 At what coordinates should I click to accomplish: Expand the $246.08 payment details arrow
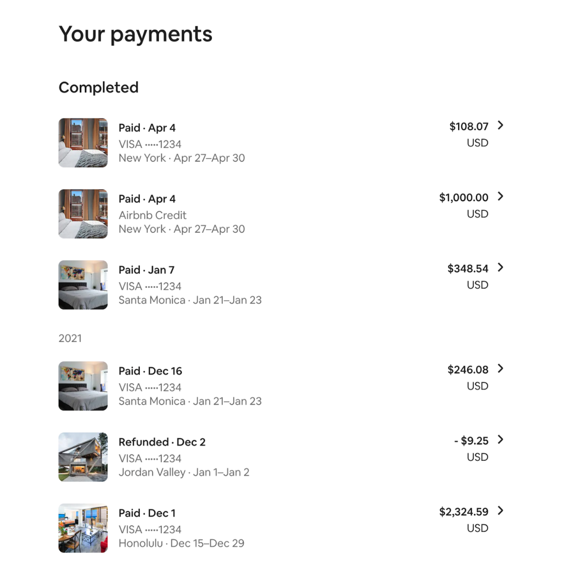point(500,368)
